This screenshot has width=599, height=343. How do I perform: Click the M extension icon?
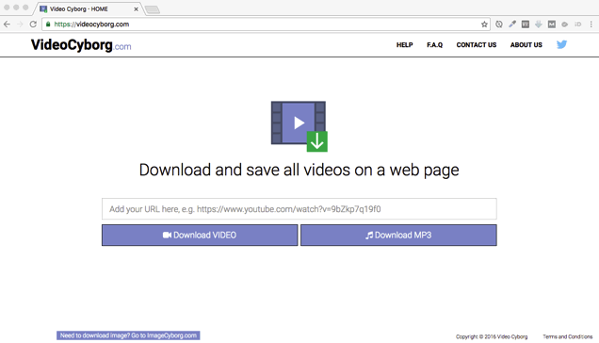coord(552,24)
